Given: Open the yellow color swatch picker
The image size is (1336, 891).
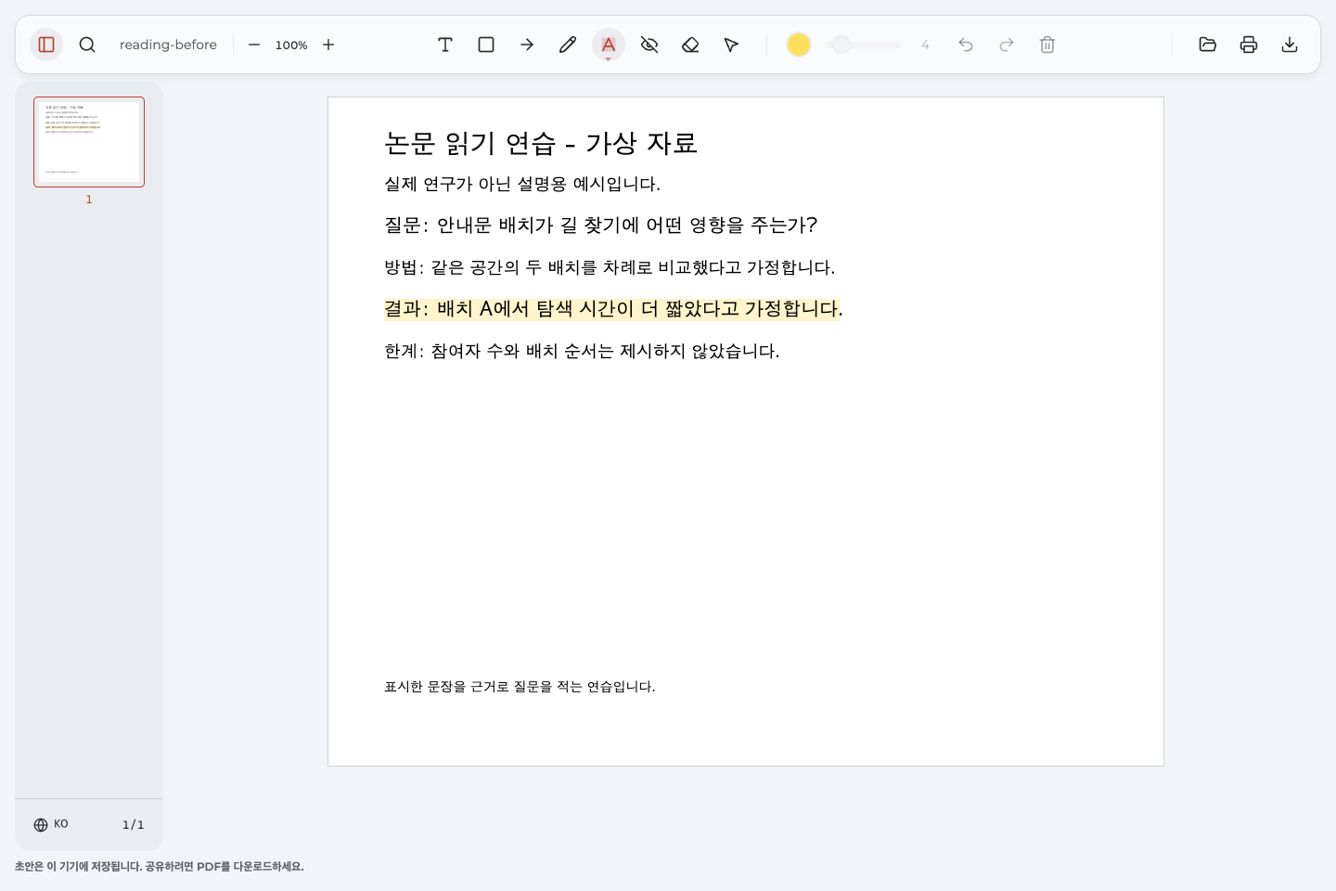Looking at the screenshot, I should click(799, 45).
